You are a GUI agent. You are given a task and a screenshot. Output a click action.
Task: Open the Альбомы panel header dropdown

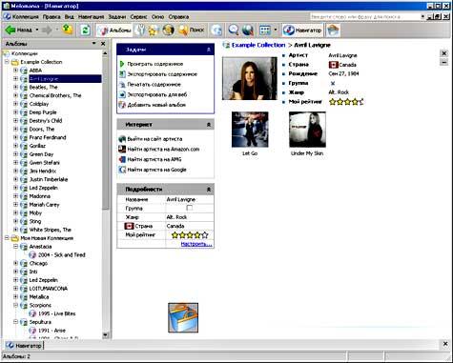(94, 43)
